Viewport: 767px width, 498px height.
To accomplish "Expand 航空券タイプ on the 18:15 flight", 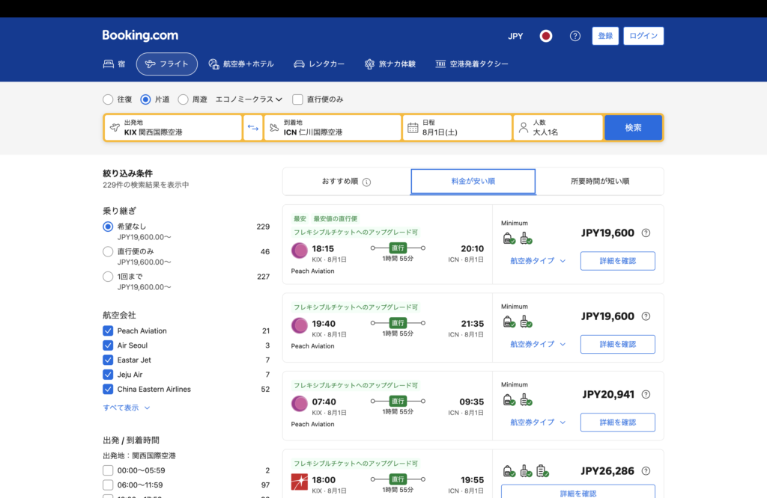I will pyautogui.click(x=538, y=261).
